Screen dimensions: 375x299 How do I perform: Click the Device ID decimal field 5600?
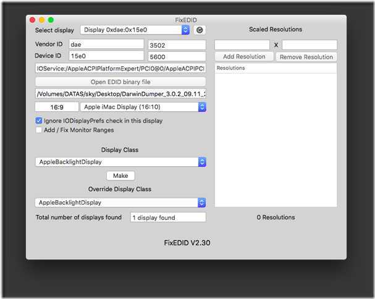[177, 57]
